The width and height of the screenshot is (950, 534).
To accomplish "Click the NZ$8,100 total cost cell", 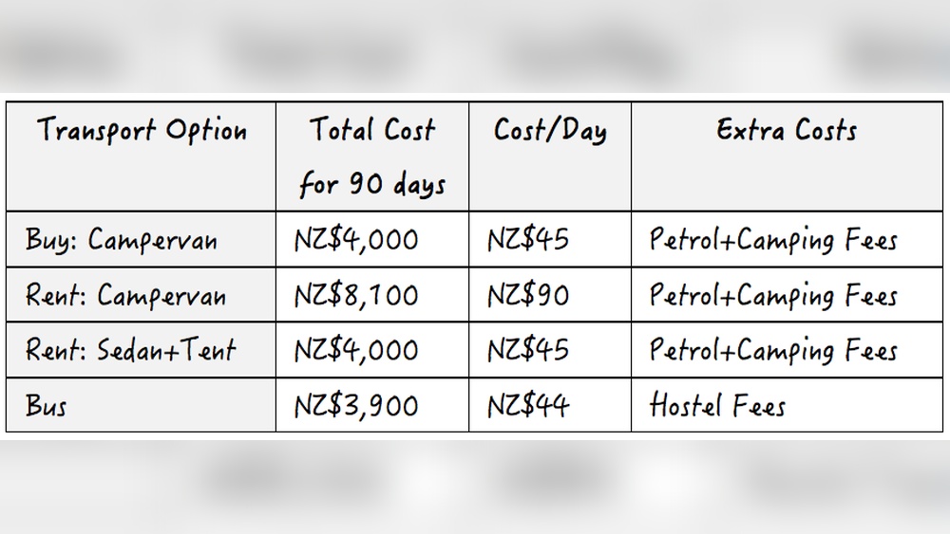I will coord(372,295).
